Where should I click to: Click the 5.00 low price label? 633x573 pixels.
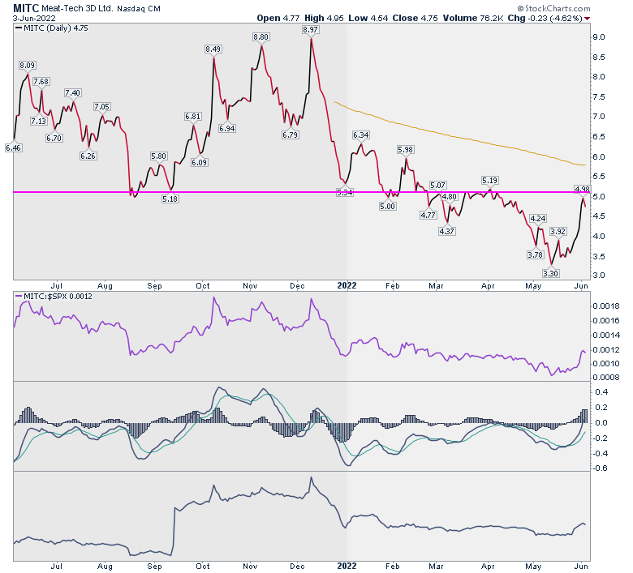tap(387, 206)
